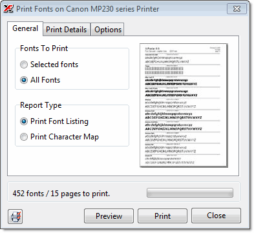This screenshot has width=254, height=233.
Task: Click the font listing page preview thumbnail
Action: 184,105
